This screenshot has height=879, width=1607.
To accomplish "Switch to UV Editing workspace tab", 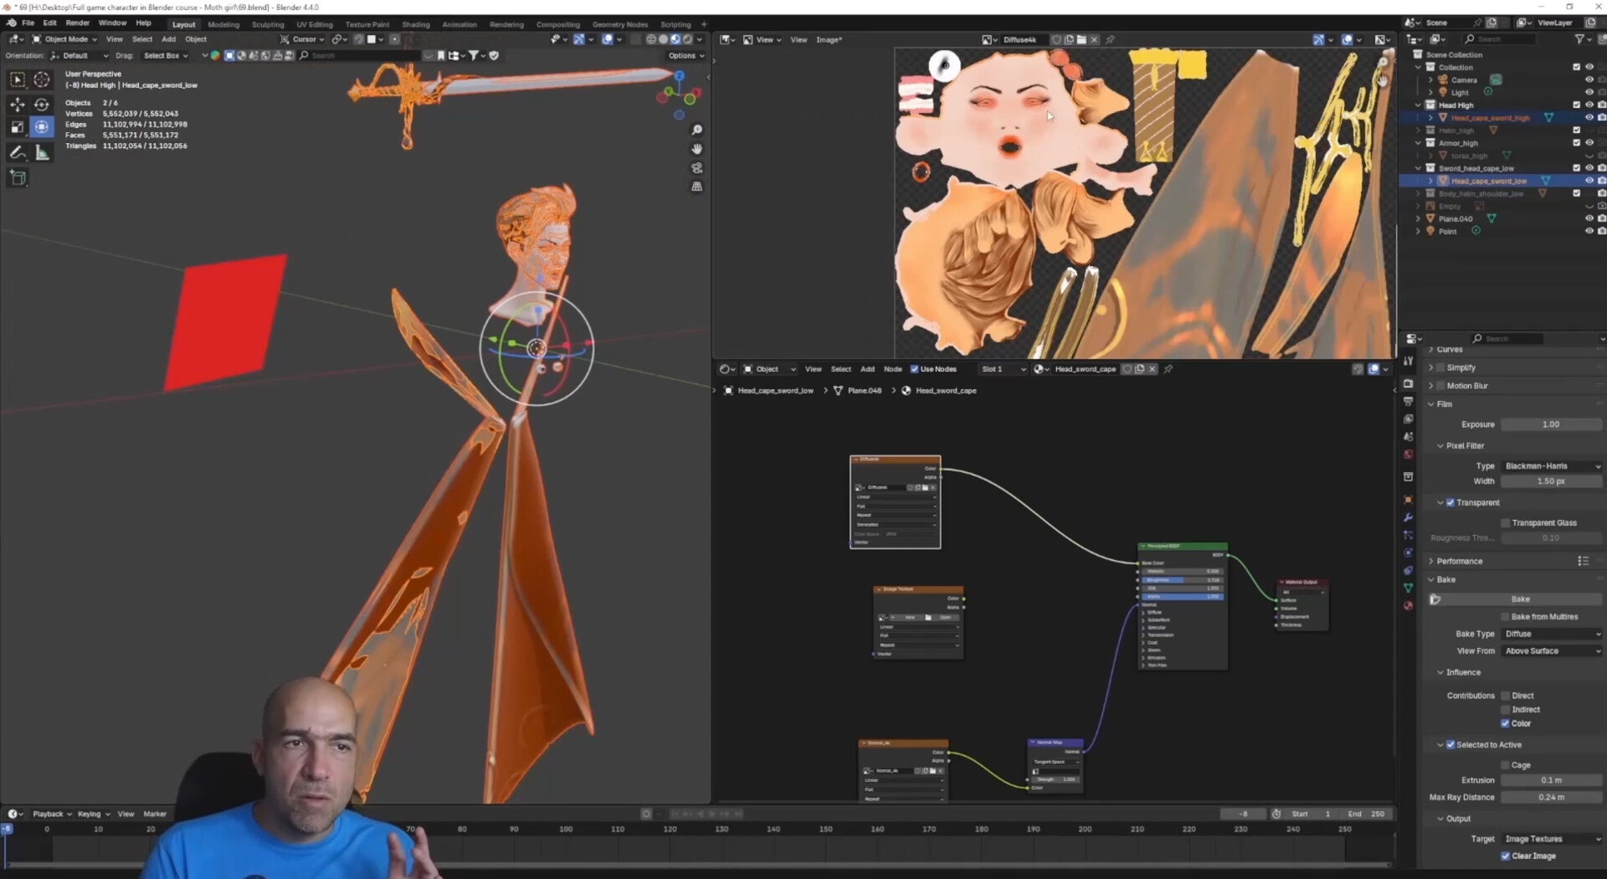I will tap(315, 24).
